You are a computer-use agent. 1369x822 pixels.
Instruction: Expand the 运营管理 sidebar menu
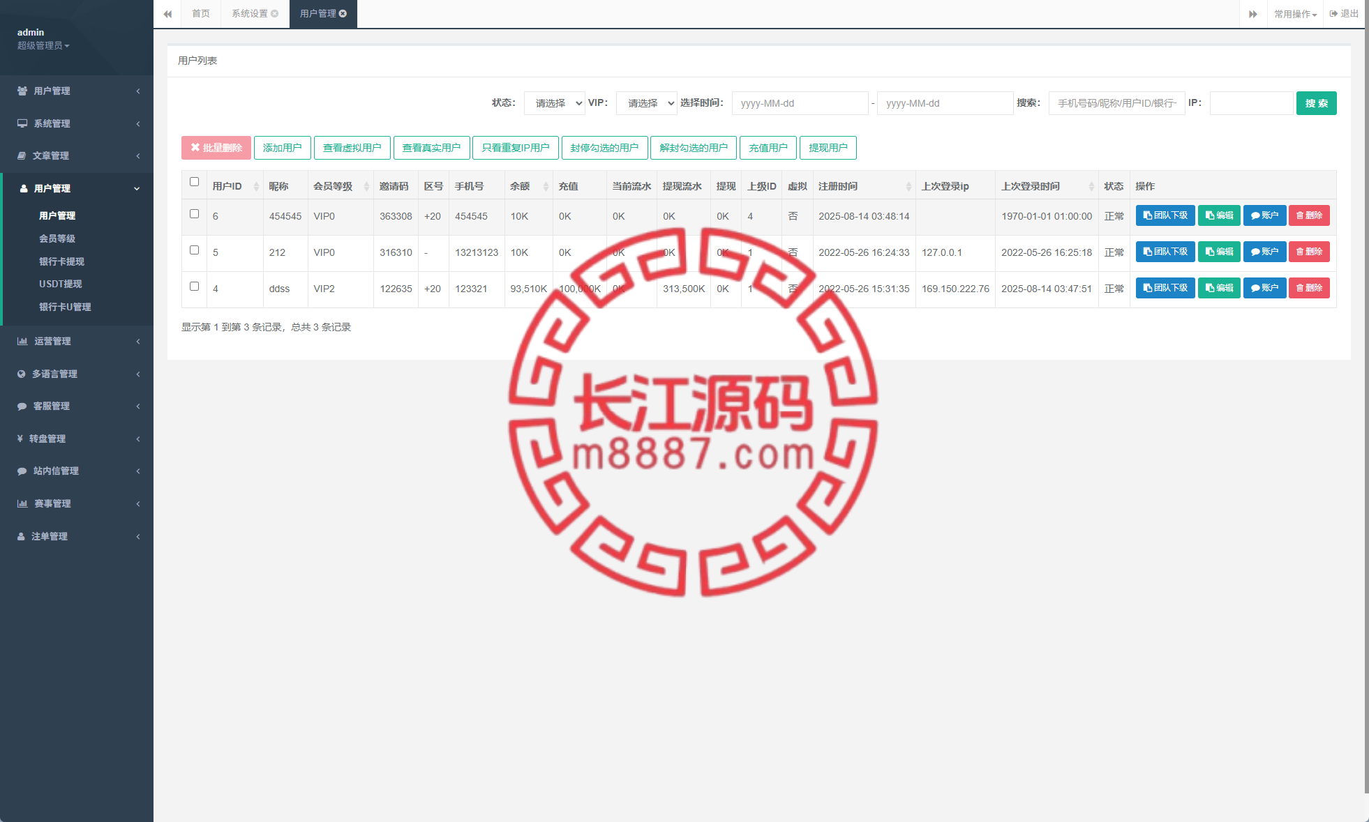pos(77,341)
